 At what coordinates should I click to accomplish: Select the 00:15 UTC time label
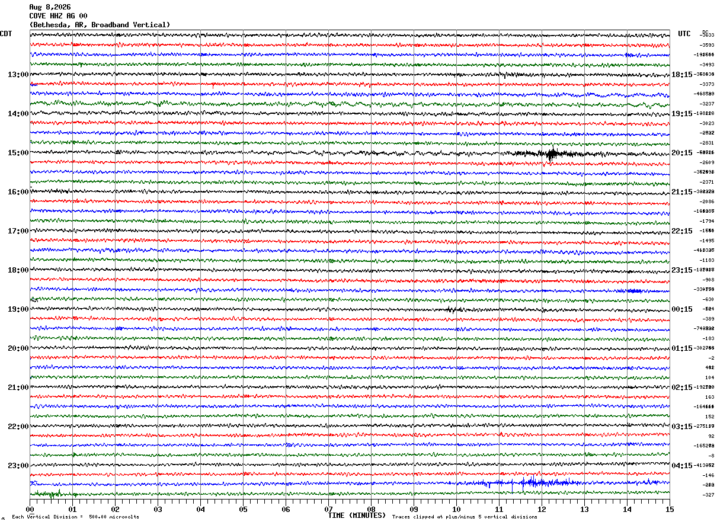[x=682, y=309]
